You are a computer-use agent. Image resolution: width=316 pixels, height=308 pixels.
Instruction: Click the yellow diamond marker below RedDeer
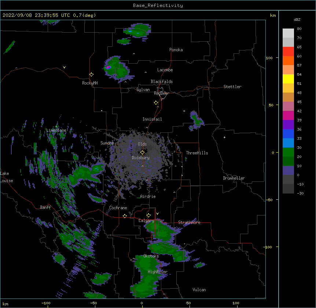156,103
